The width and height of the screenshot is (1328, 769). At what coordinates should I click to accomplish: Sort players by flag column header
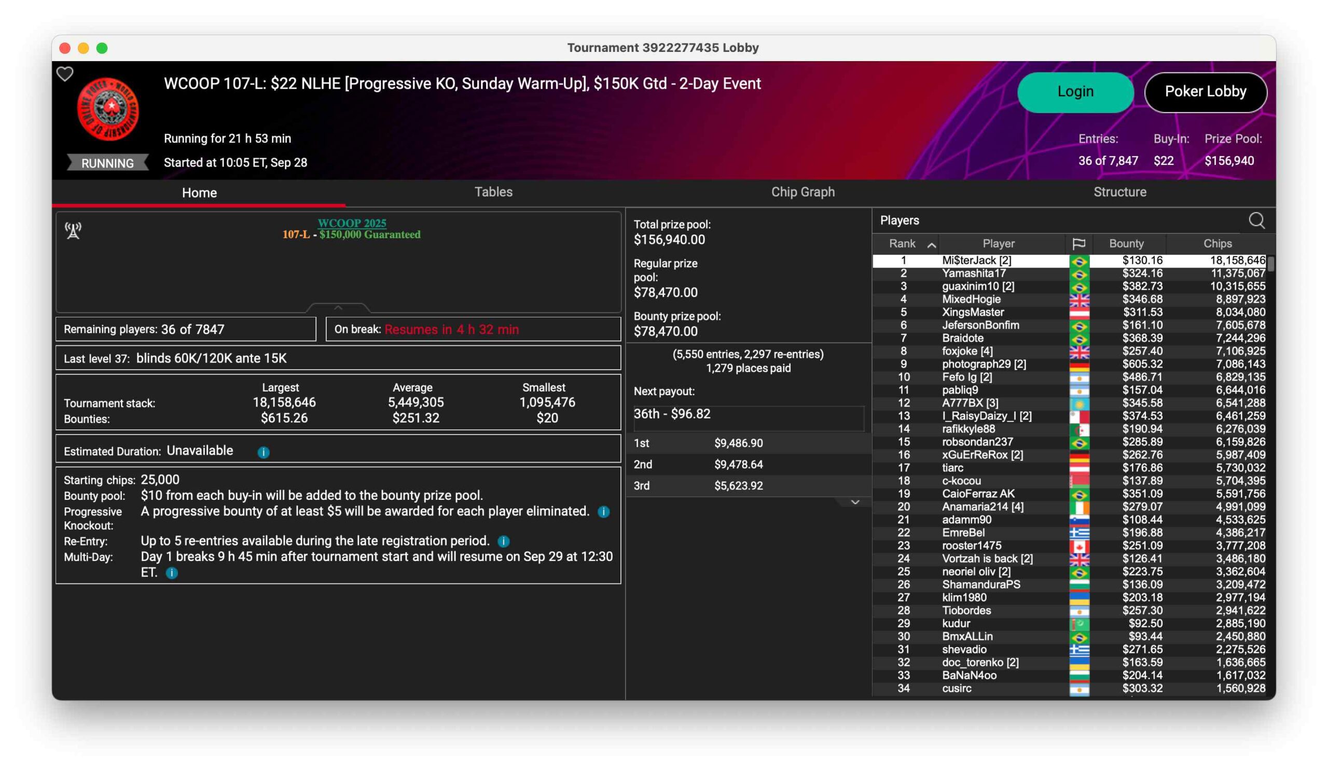pyautogui.click(x=1078, y=244)
